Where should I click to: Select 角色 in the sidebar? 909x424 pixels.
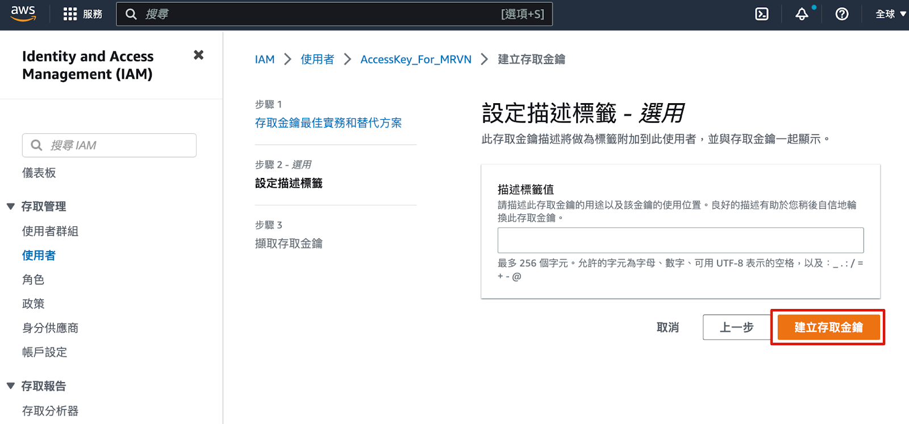point(33,279)
